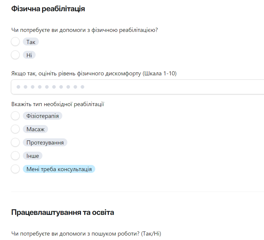
Task: Click the job search question text
Action: pyautogui.click(x=86, y=233)
